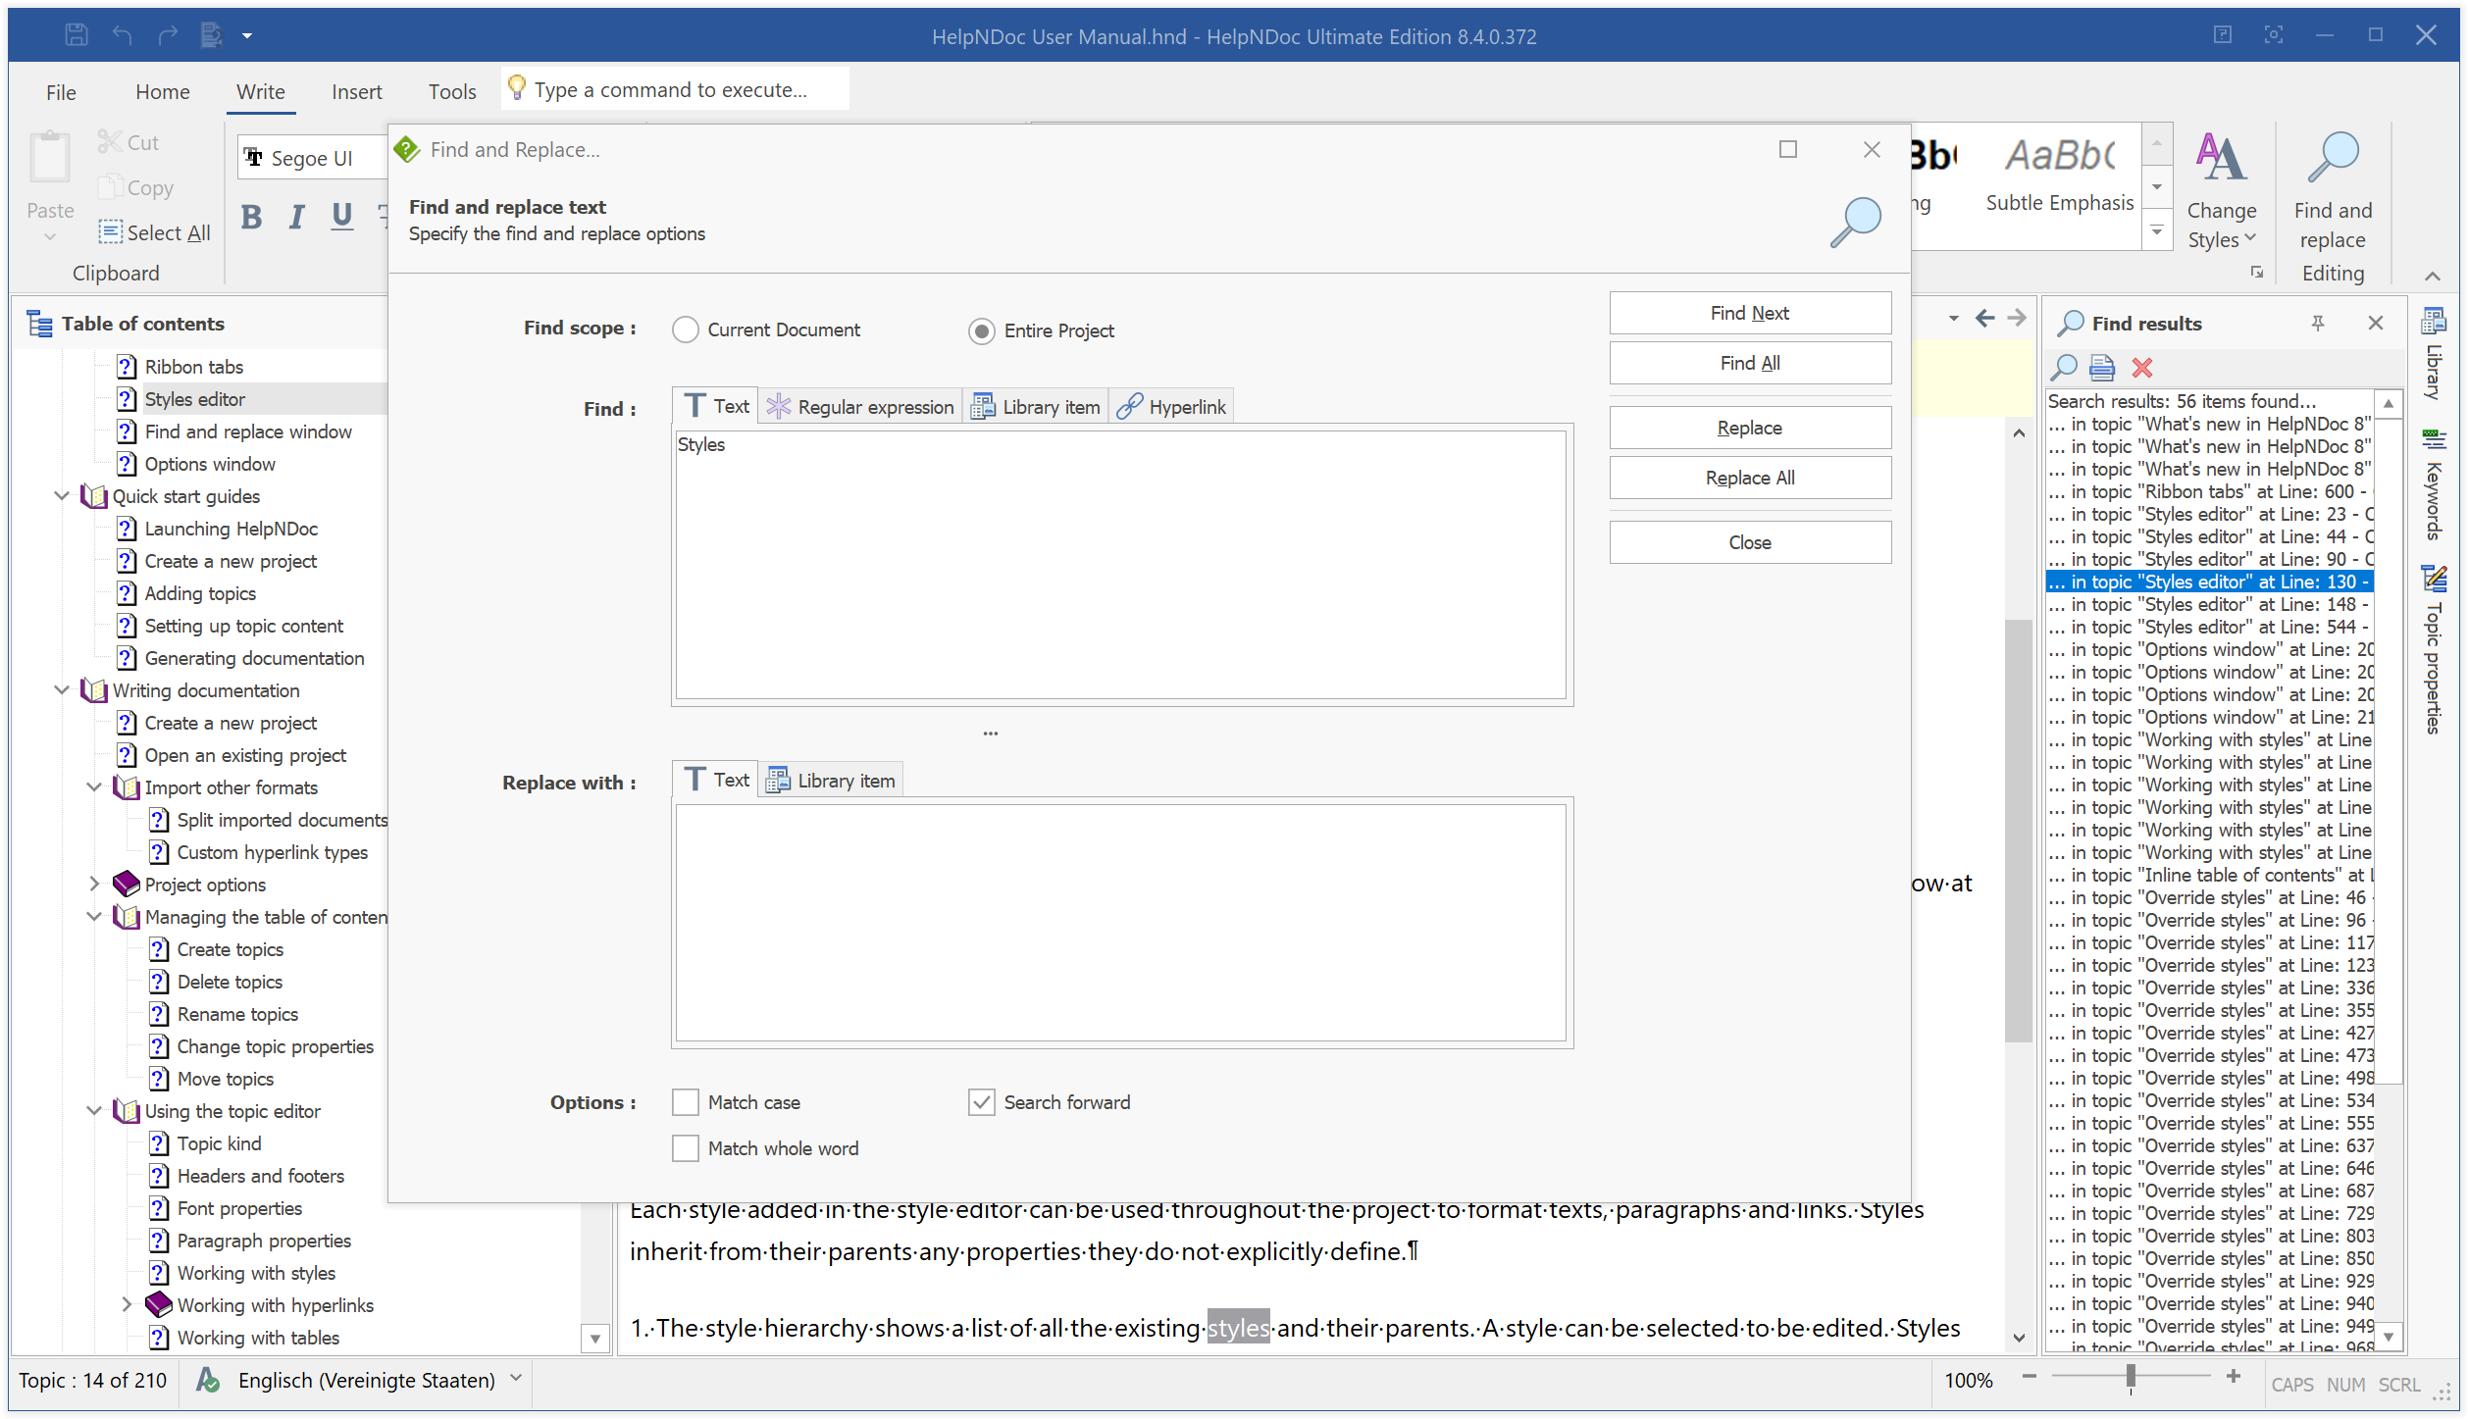This screenshot has width=2468, height=1419.
Task: Click the Underline formatting icon
Action: (341, 216)
